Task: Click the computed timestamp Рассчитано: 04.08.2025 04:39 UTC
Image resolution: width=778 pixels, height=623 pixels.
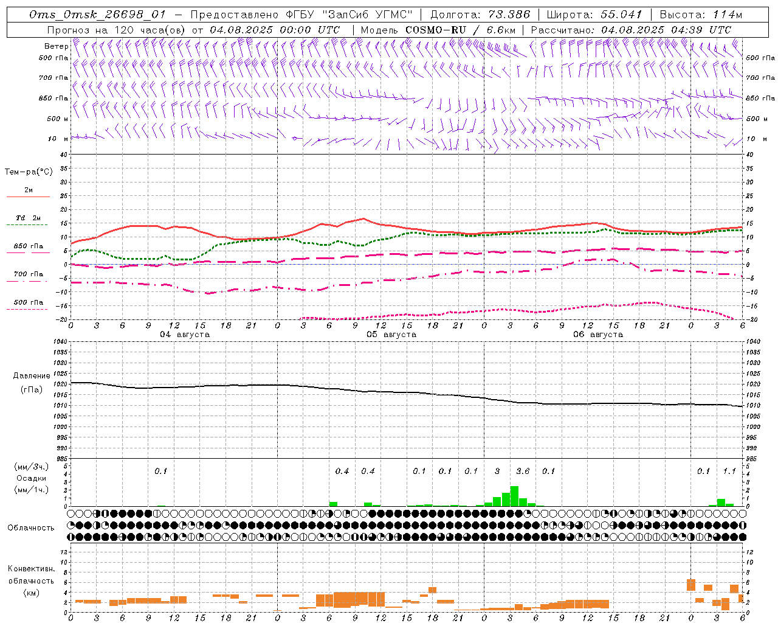Action: point(631,30)
